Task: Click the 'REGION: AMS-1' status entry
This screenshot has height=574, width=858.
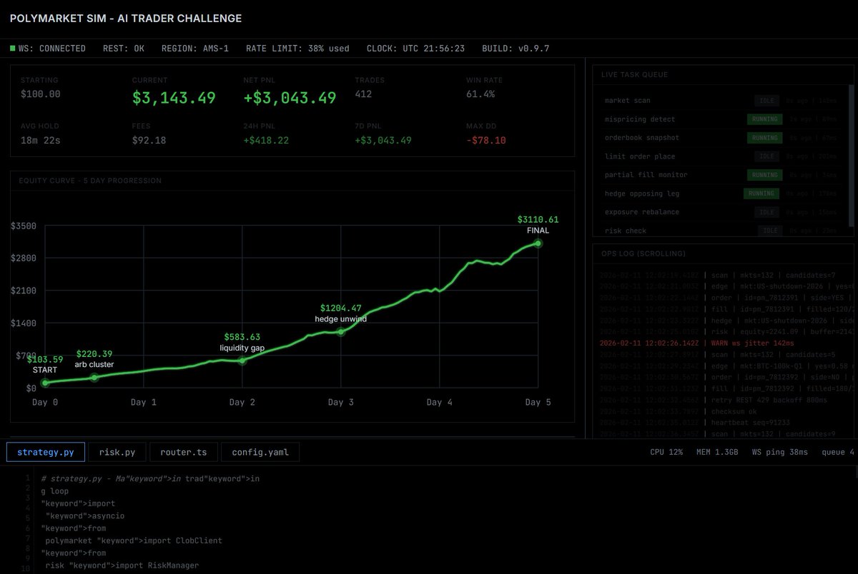Action: pyautogui.click(x=195, y=49)
